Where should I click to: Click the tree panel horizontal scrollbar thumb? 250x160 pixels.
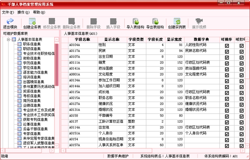[x=23, y=150]
